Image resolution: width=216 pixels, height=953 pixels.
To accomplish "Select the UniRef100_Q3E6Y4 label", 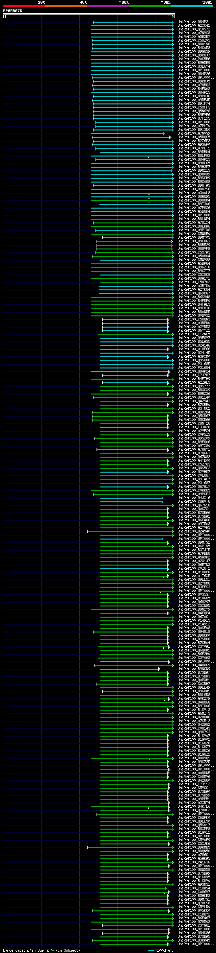I will coord(194,67).
